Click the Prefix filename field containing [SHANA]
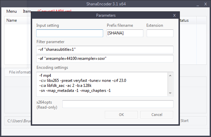Viewport: 211px width, 137px height. [125, 33]
